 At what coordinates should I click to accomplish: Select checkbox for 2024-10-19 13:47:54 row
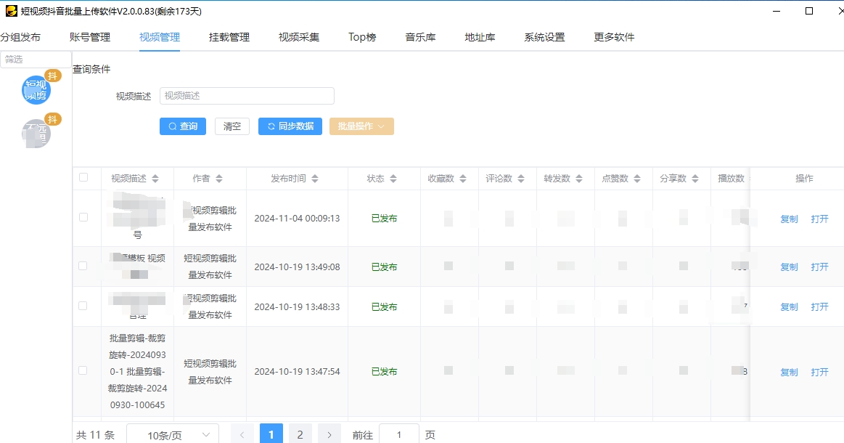click(x=83, y=370)
